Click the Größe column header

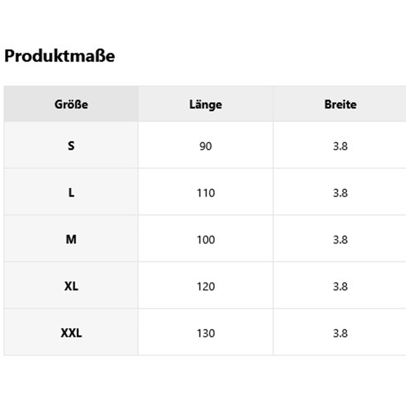[71, 105]
